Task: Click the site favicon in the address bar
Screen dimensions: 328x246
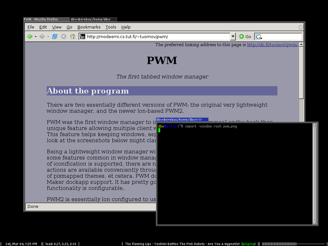Action: tap(83, 36)
